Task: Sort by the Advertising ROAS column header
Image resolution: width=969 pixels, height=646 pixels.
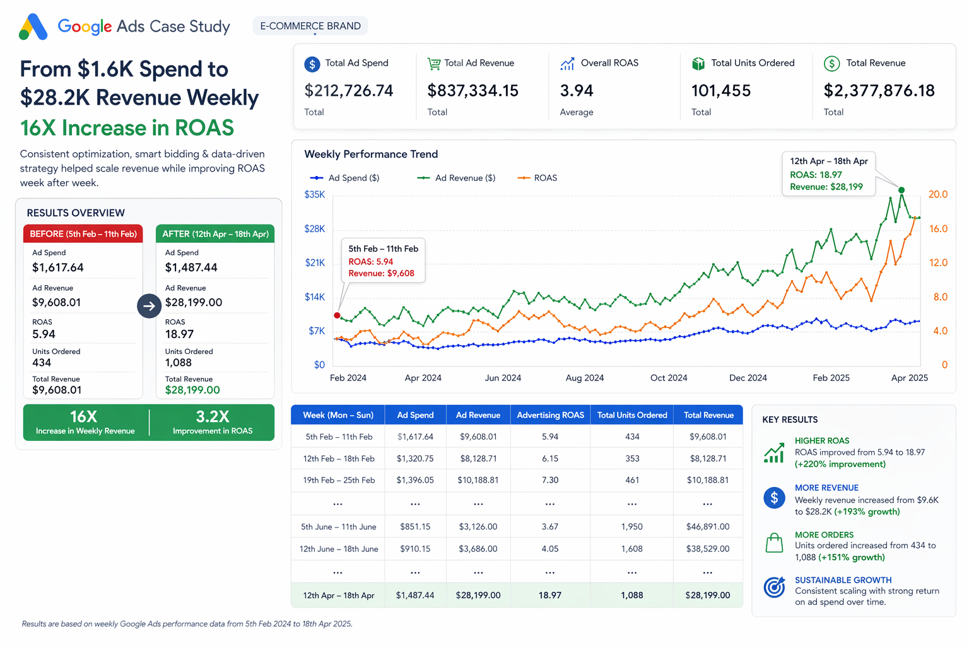Action: pos(550,415)
